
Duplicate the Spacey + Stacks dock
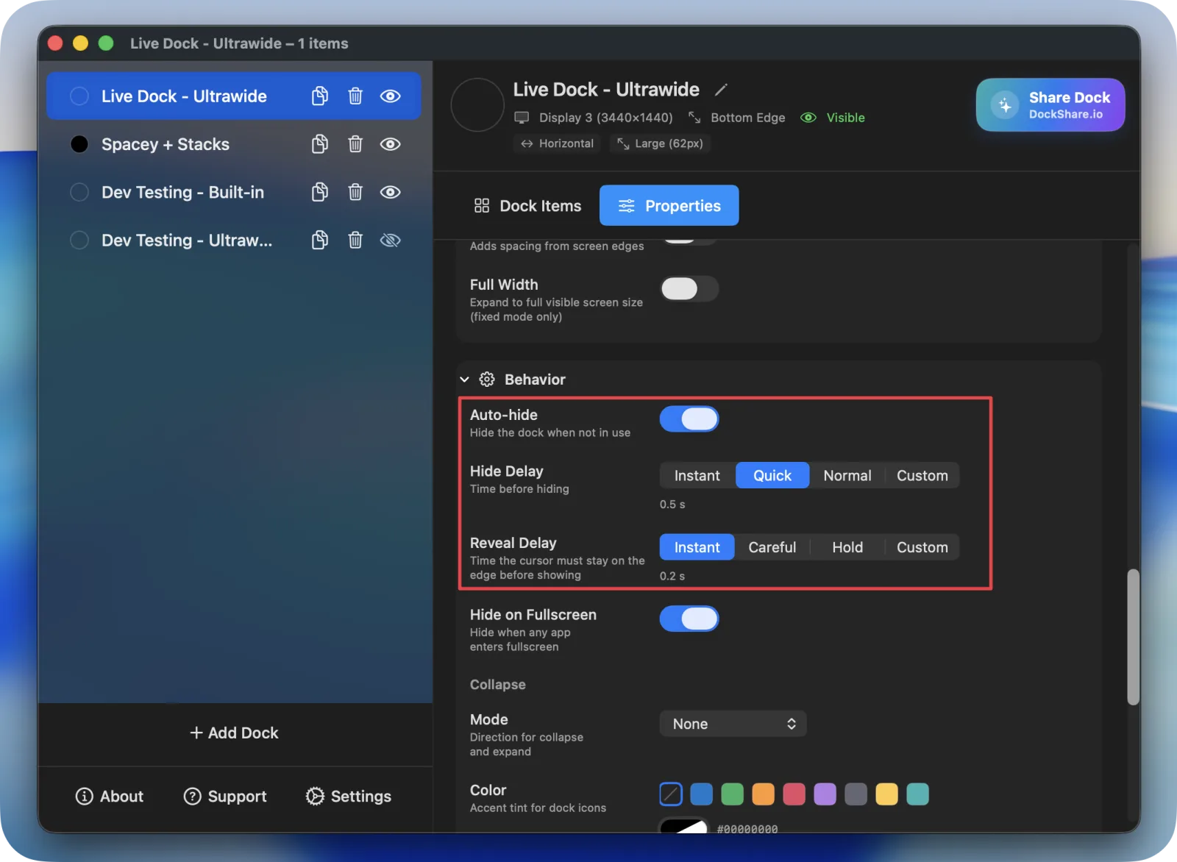click(319, 144)
